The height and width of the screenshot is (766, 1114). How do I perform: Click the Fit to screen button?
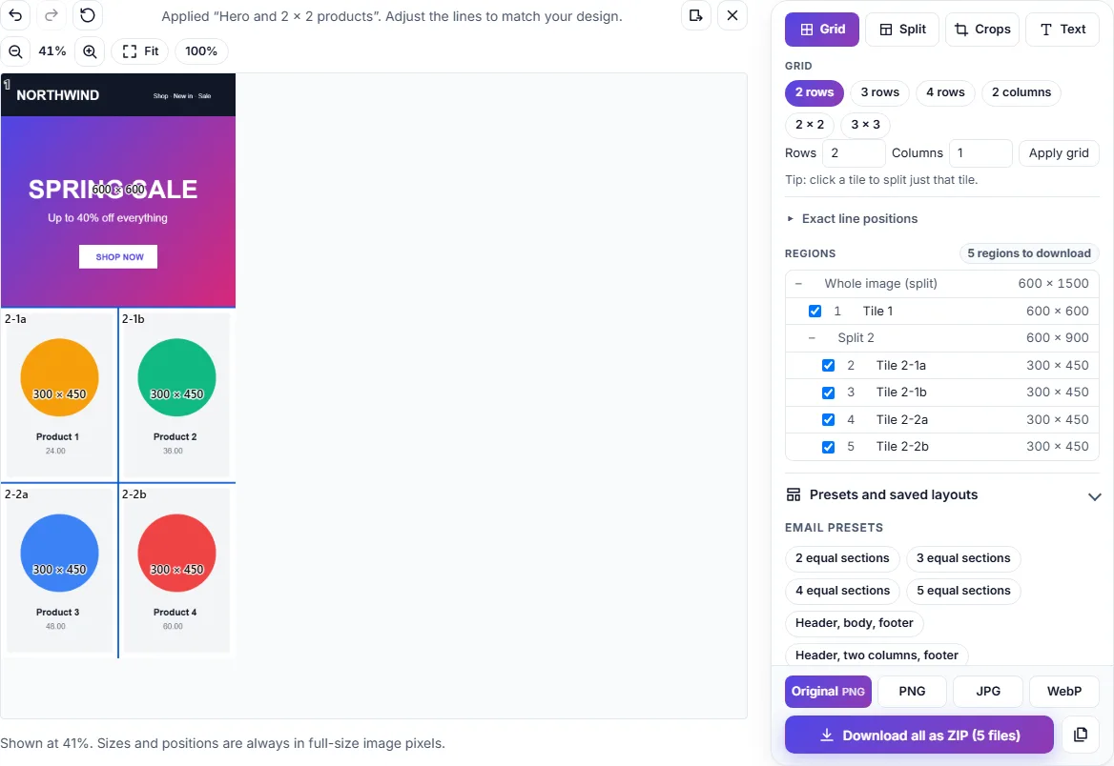[140, 51]
